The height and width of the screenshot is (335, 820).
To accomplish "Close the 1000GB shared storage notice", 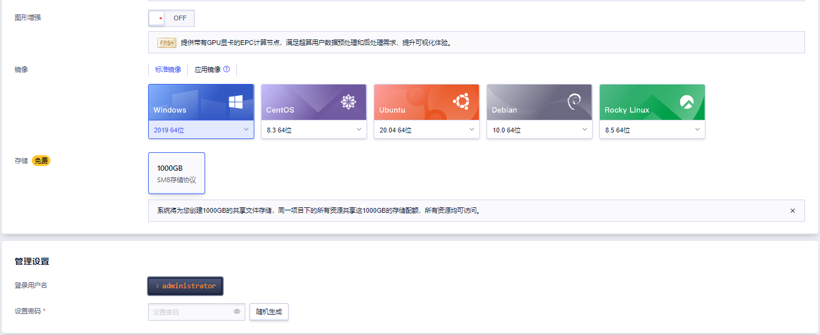I will tap(792, 211).
